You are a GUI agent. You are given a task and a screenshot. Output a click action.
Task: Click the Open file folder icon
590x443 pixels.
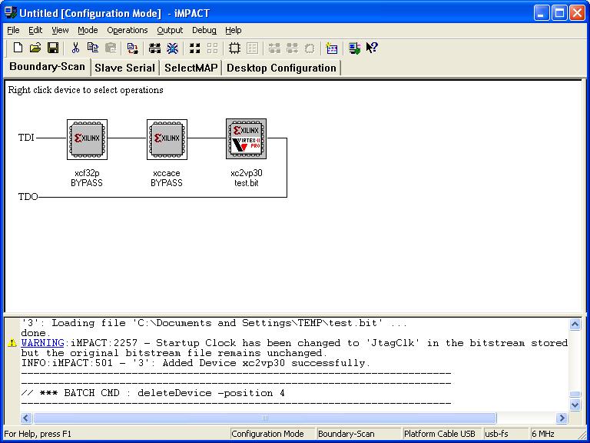pos(35,48)
